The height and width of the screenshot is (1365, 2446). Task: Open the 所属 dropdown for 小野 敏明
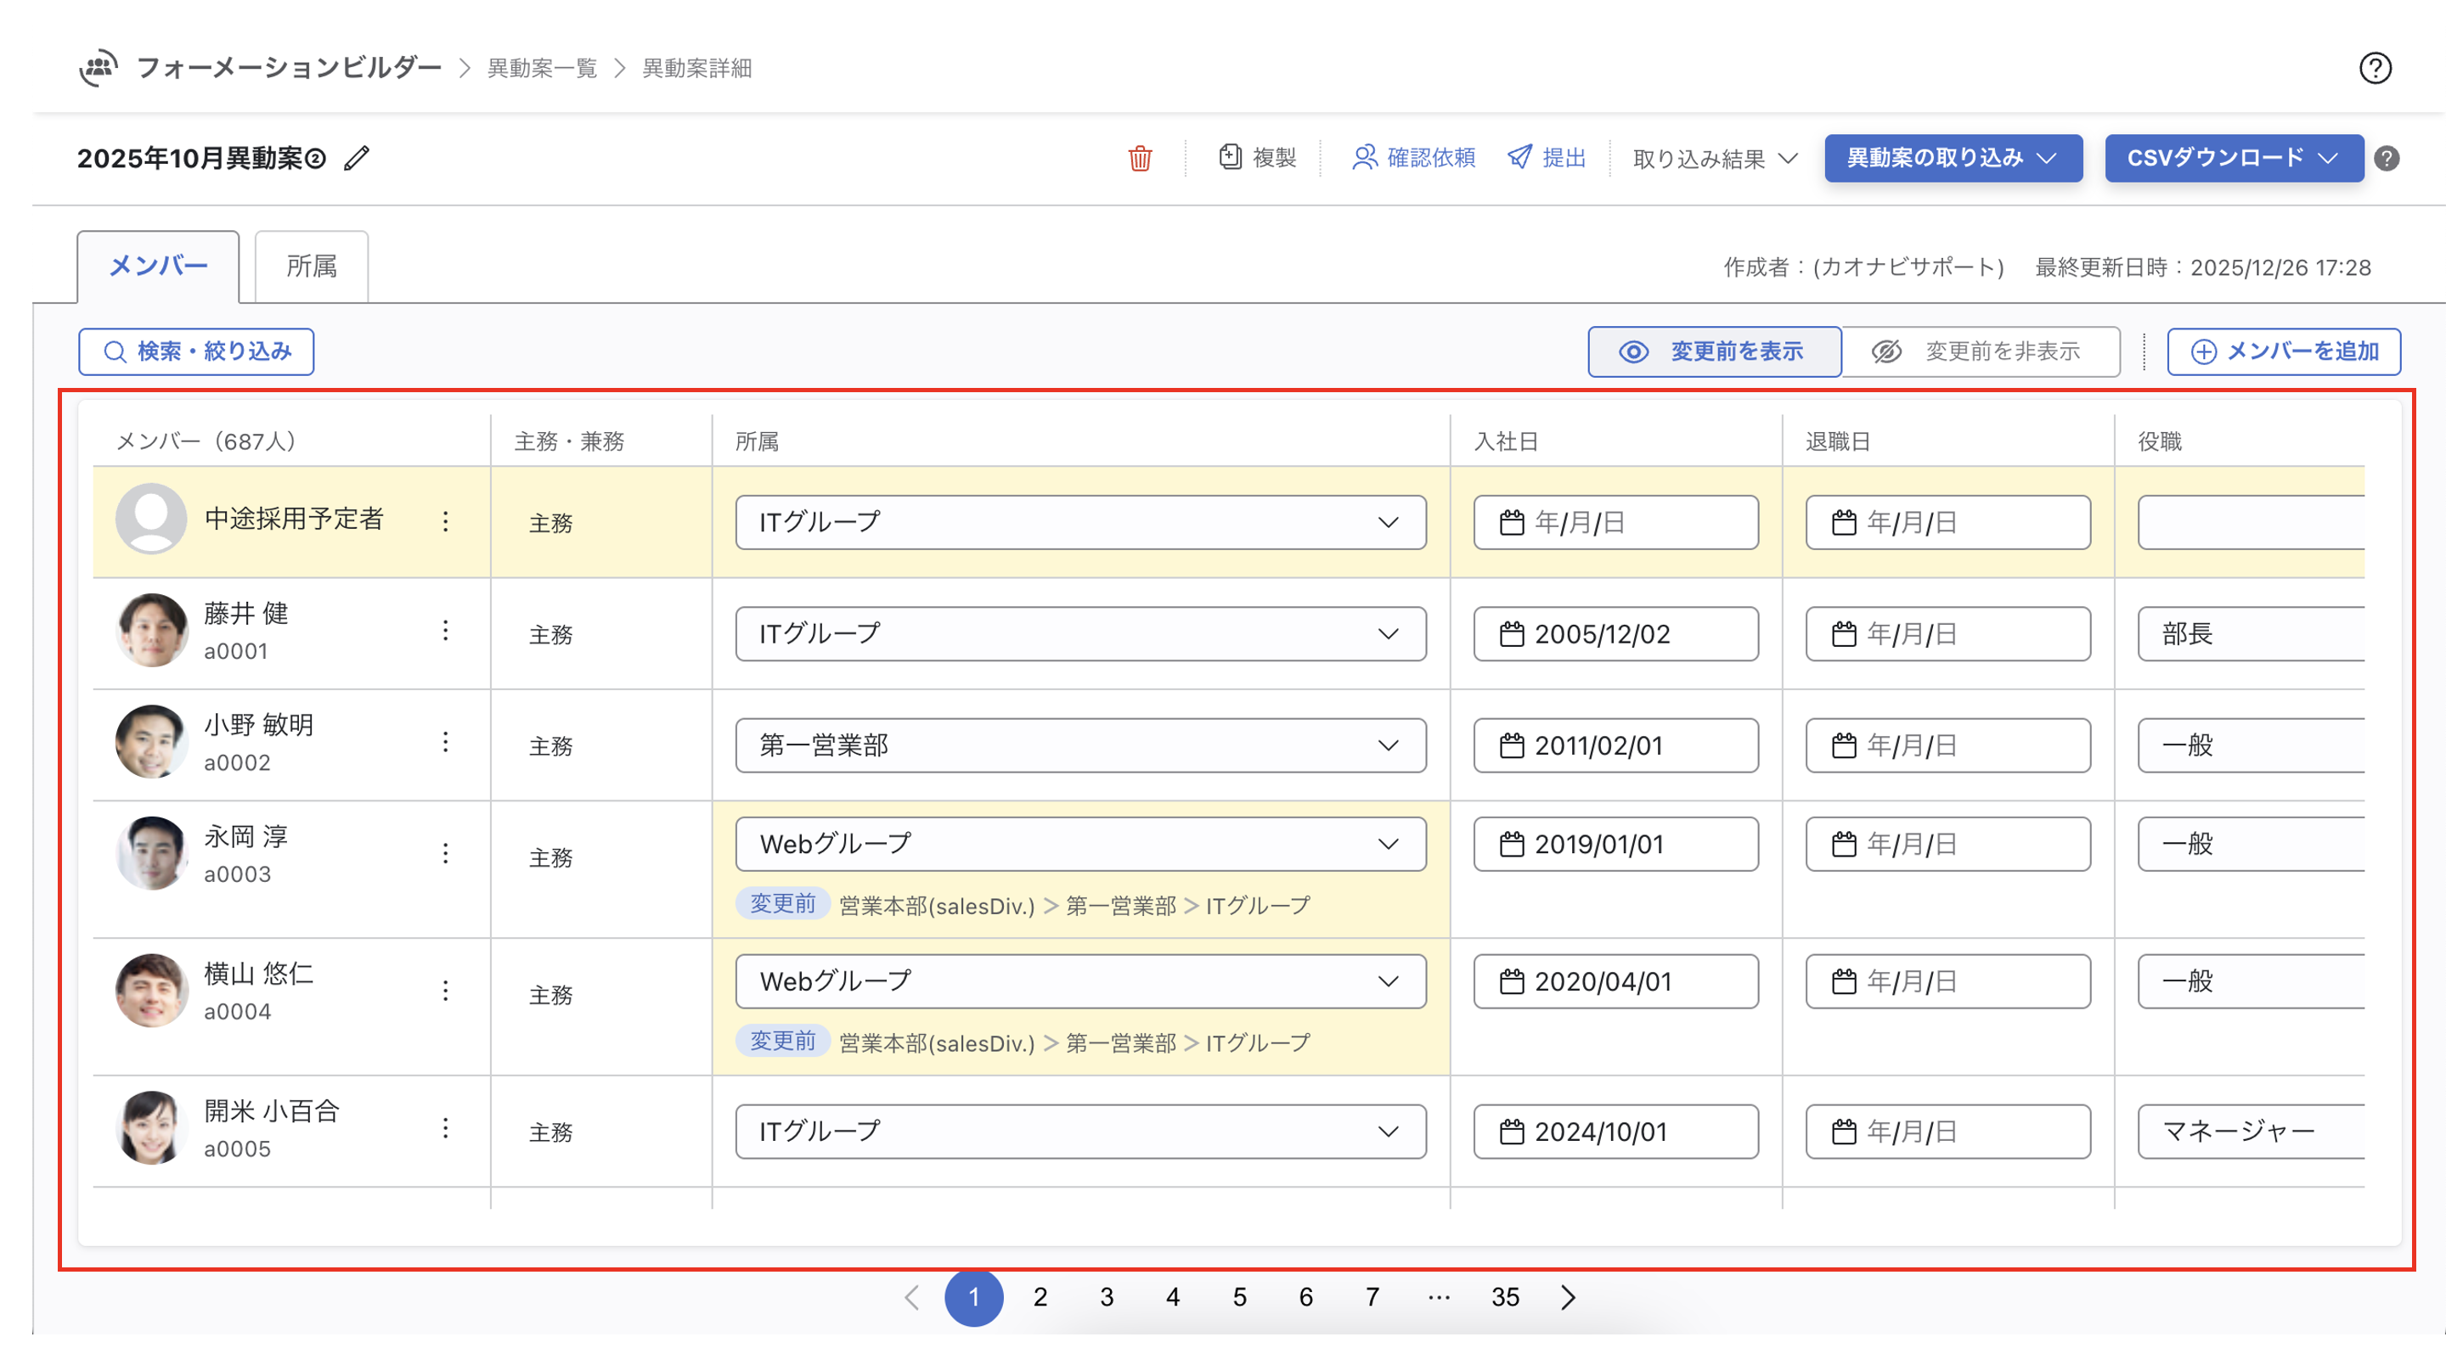click(x=1079, y=745)
